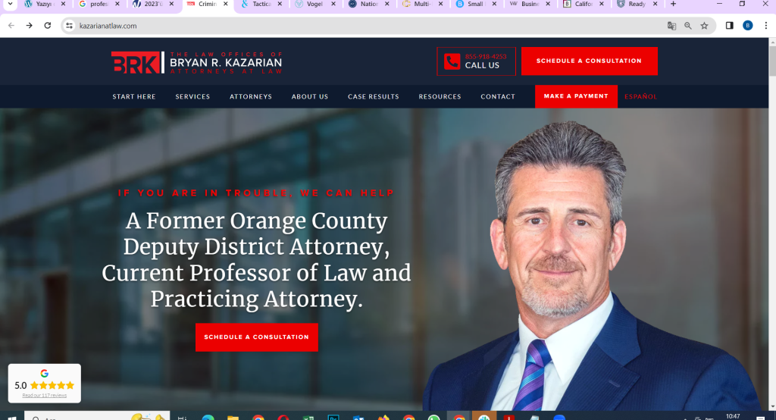The image size is (776, 420).
Task: Open the Google 5.0 star reviews badge
Action: pyautogui.click(x=45, y=384)
